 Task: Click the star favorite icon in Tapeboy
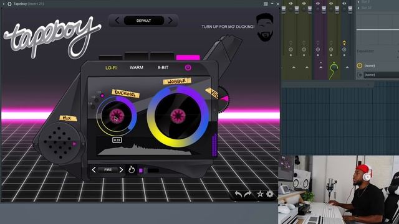pyautogui.click(x=260, y=194)
